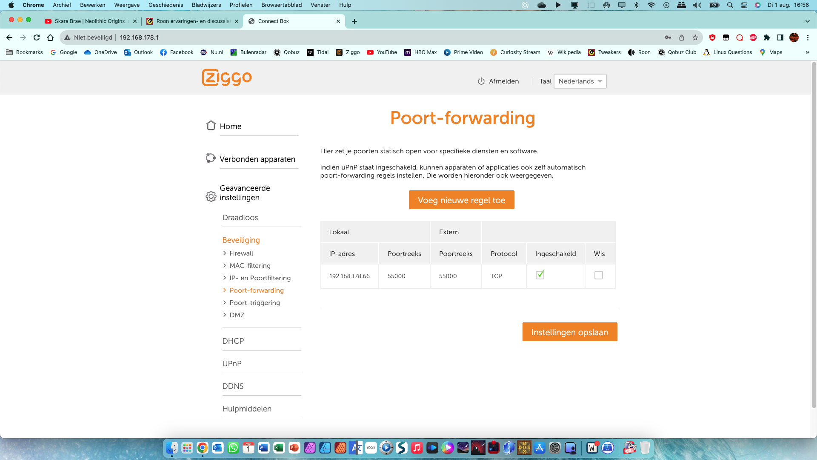Uncheck the Ingeschakeld checkbox for port 55000

[x=540, y=275]
